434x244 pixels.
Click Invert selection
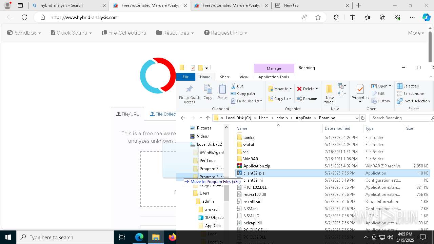[x=413, y=101]
